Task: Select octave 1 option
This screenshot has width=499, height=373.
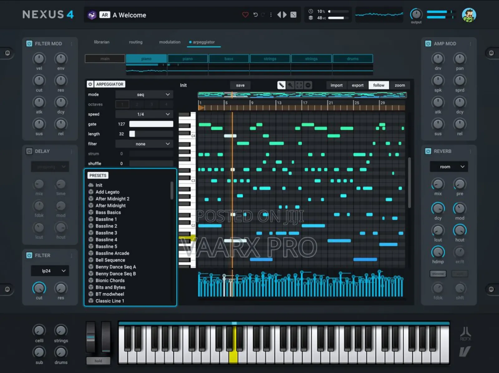Action: (122, 104)
